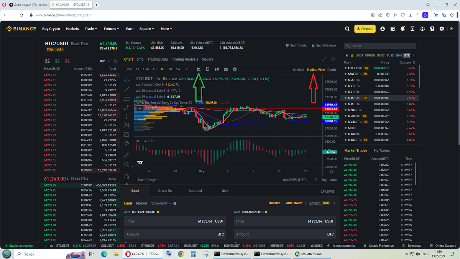The width and height of the screenshot is (460, 259).
Task: Swap Change column display in pairs list
Action: tap(414, 62)
